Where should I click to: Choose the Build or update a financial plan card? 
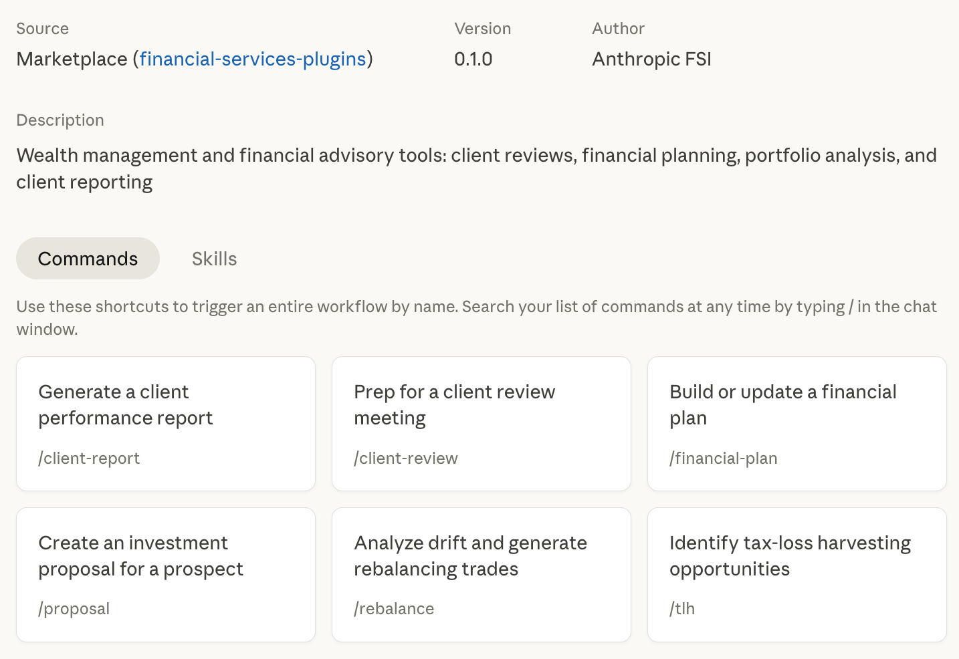click(796, 423)
